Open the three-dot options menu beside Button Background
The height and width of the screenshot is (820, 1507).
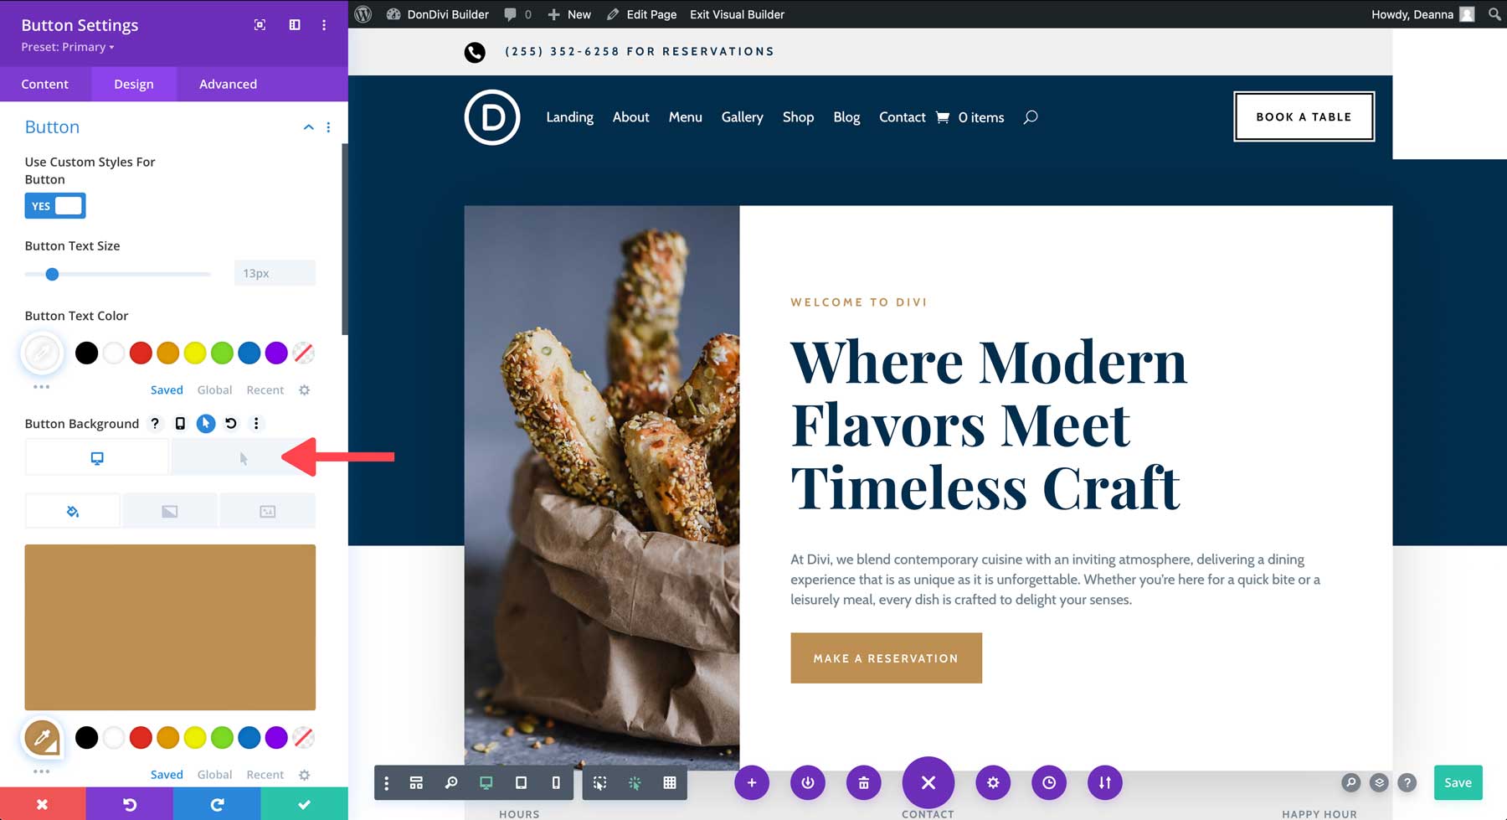pyautogui.click(x=256, y=424)
